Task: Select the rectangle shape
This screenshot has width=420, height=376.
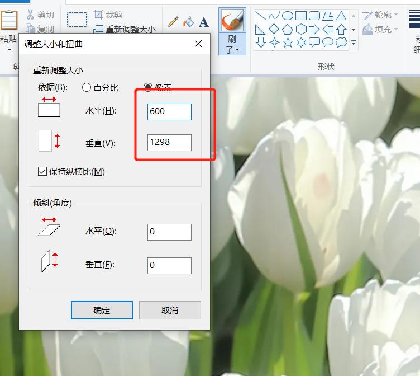Action: coord(301,16)
